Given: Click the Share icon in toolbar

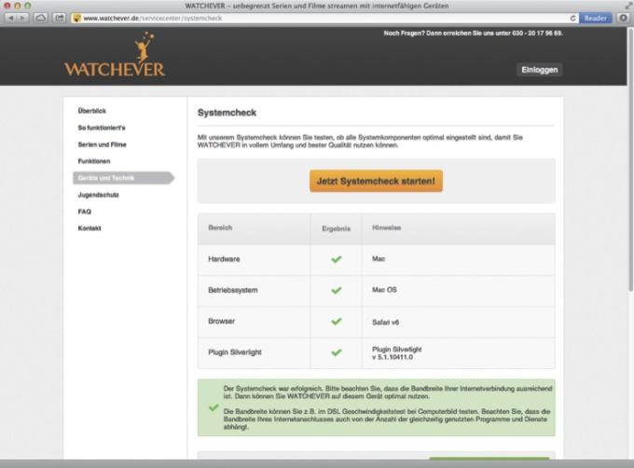Looking at the screenshot, I should pyautogui.click(x=60, y=18).
